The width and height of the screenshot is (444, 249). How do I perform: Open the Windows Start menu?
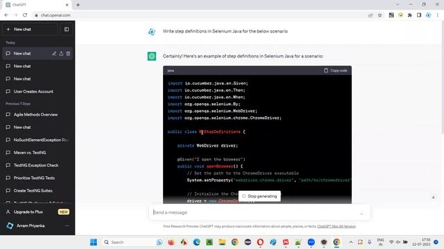point(94,242)
